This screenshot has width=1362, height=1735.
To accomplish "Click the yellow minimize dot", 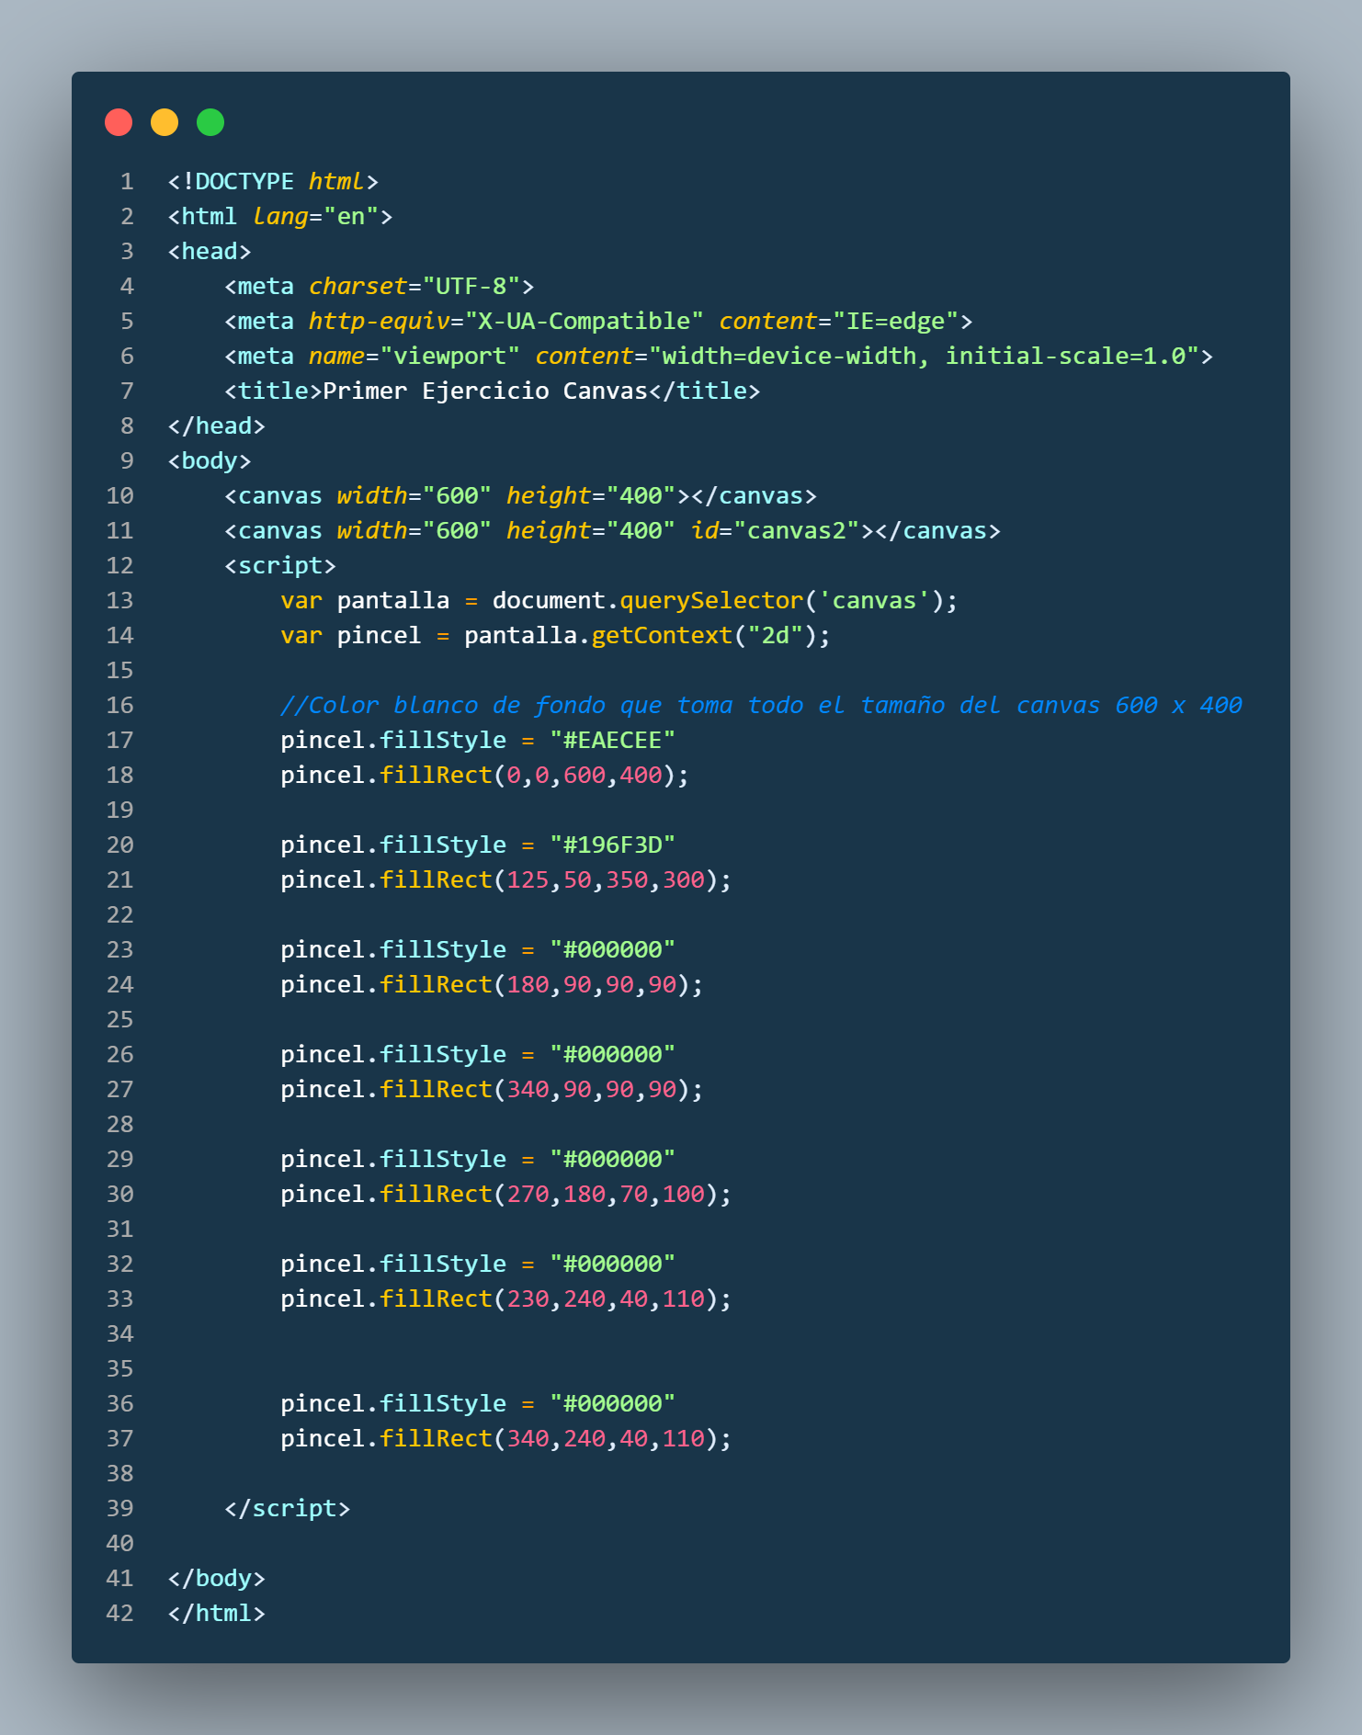I will (x=165, y=122).
